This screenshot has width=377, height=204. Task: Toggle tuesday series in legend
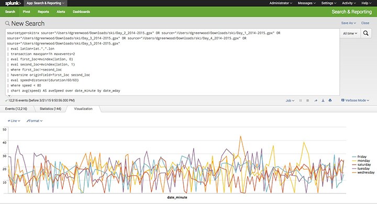tap(361, 168)
